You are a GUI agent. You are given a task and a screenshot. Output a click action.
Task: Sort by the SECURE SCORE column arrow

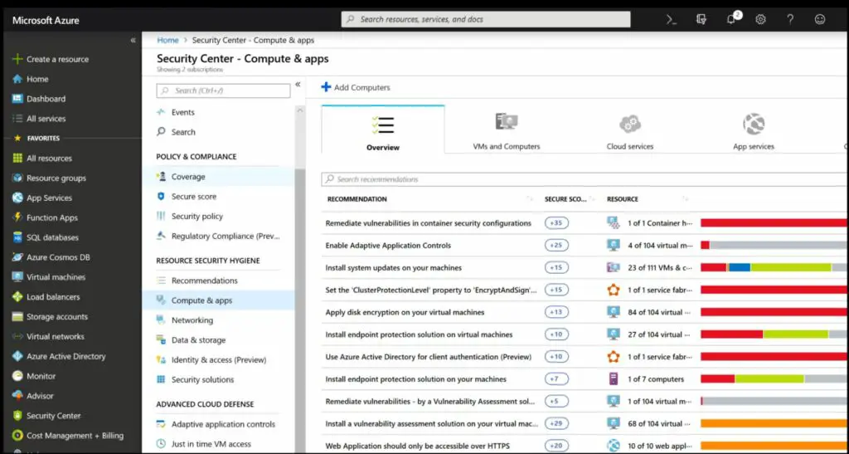(x=592, y=199)
